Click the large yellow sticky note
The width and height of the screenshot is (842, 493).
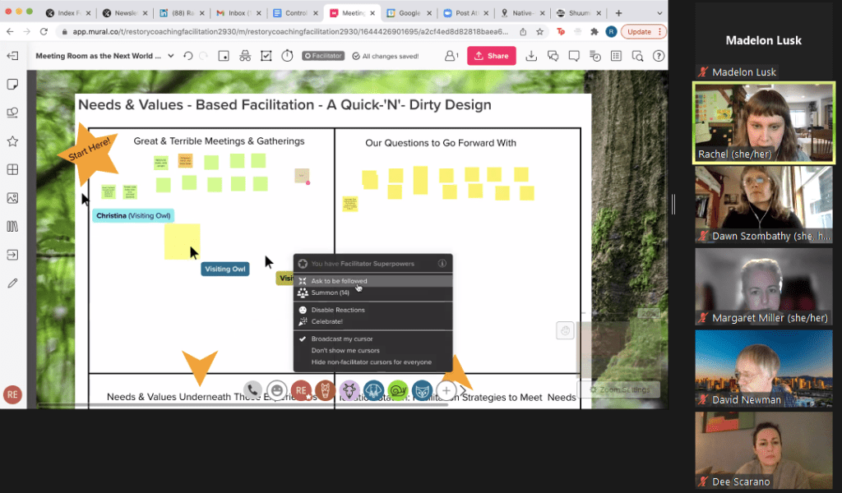[x=182, y=242]
